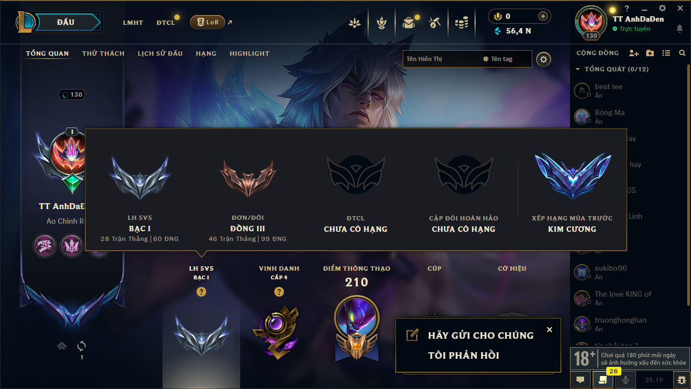Open the Loot inventory backpack icon
This screenshot has width=691, height=389.
pos(409,23)
